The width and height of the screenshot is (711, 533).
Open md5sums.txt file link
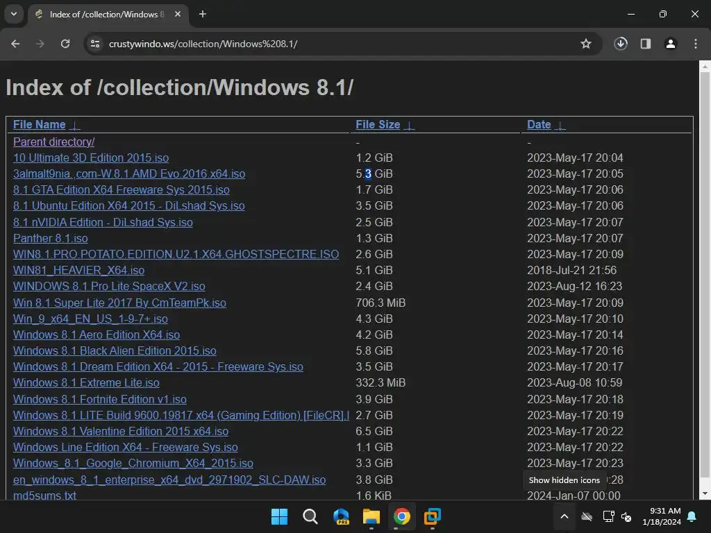(44, 496)
